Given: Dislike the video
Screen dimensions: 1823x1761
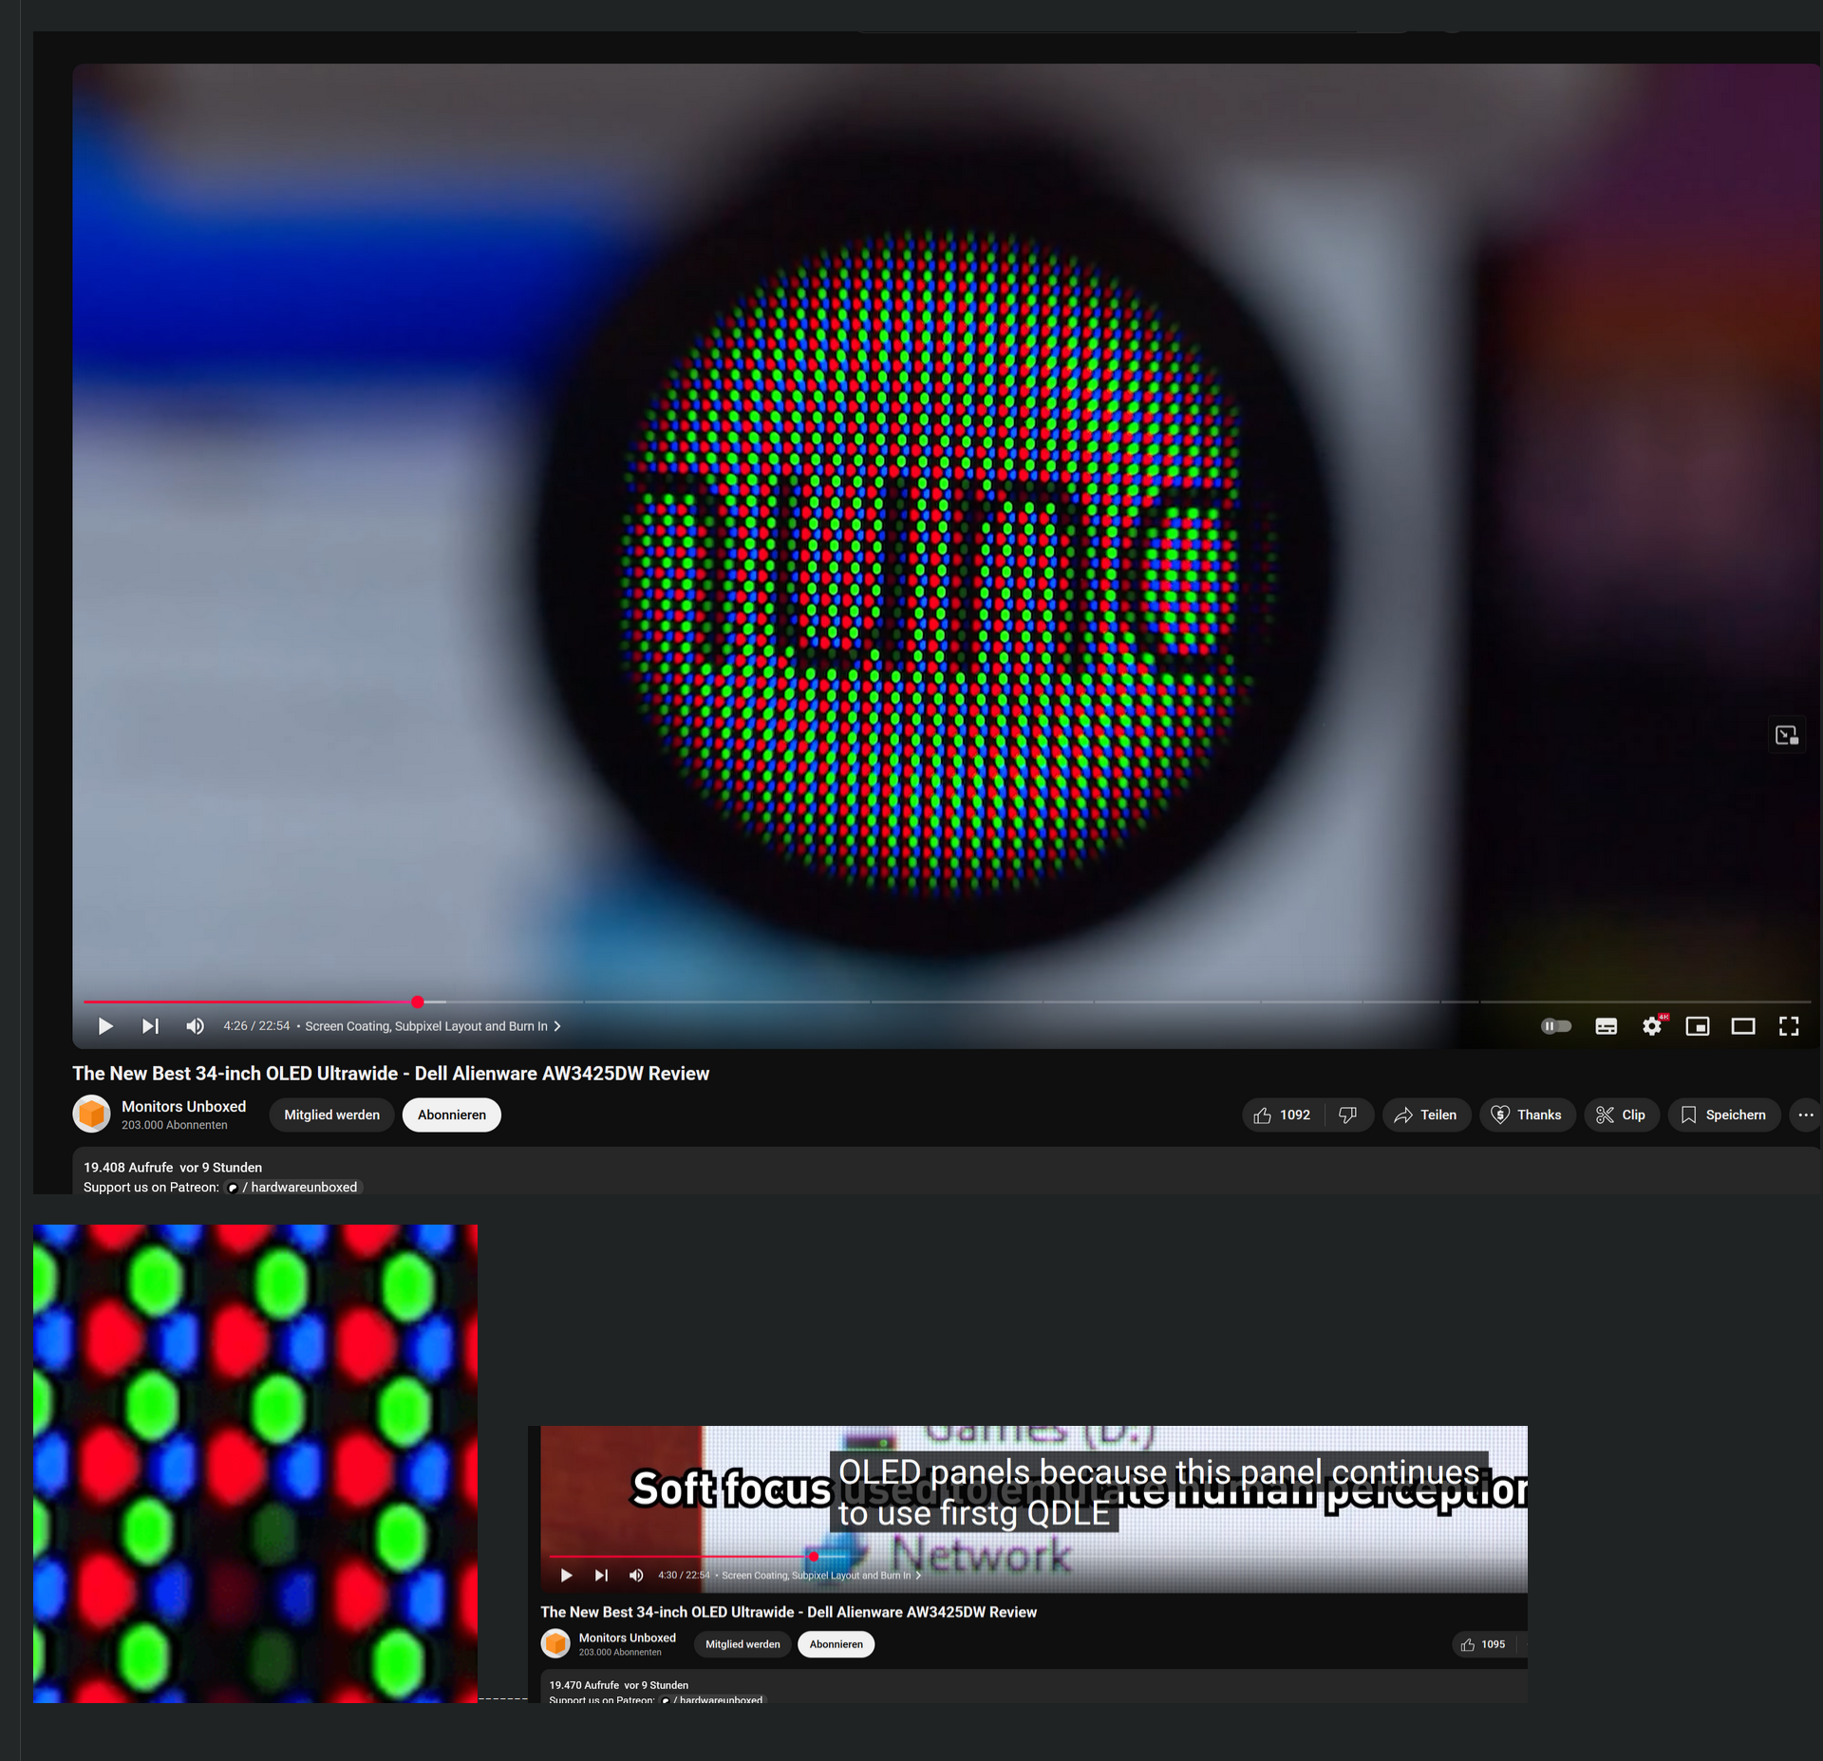Looking at the screenshot, I should coord(1349,1115).
